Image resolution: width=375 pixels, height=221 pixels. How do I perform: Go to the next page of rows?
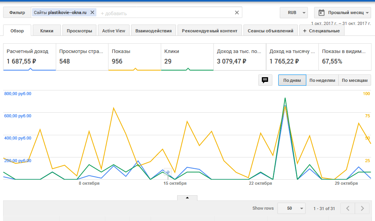[363, 209]
